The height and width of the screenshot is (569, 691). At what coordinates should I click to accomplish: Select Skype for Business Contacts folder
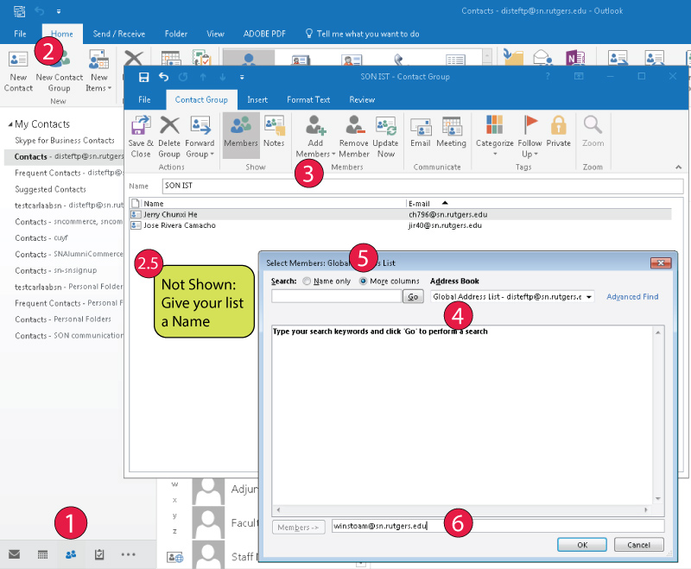click(64, 141)
